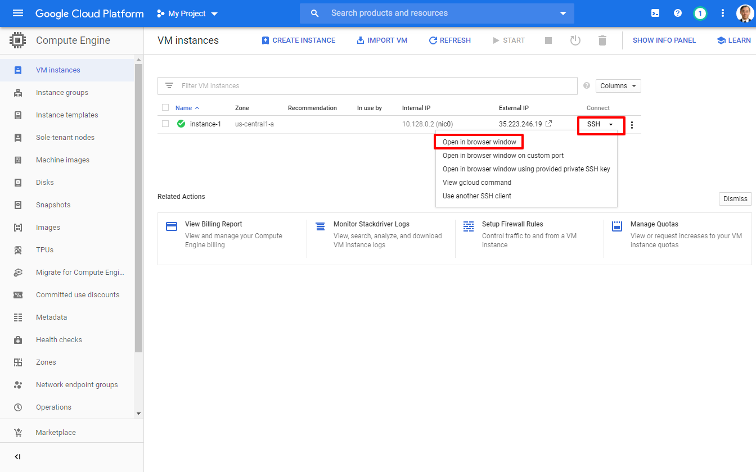Click the Instance templates sidebar icon

pyautogui.click(x=18, y=115)
